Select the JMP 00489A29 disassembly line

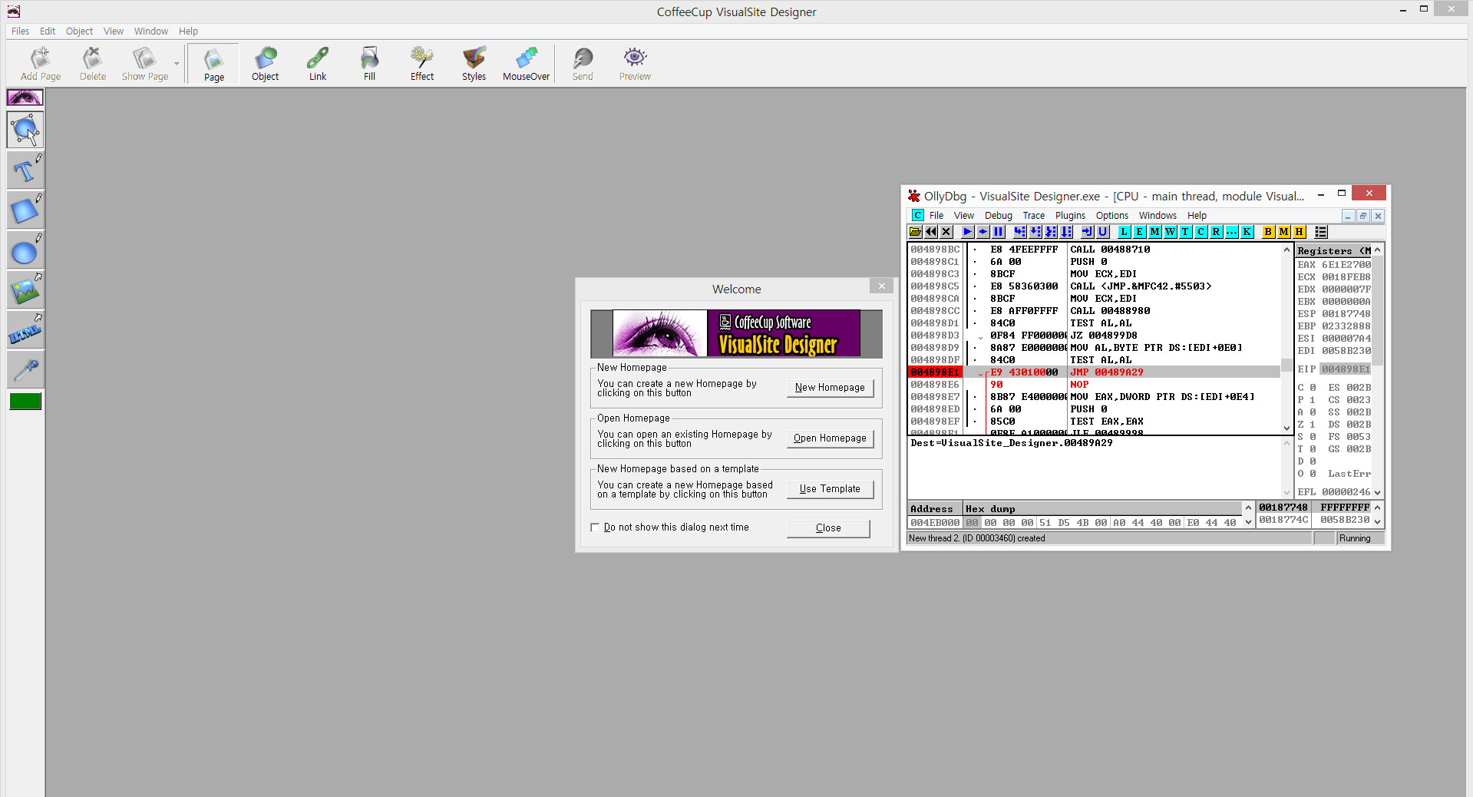[x=1094, y=372]
